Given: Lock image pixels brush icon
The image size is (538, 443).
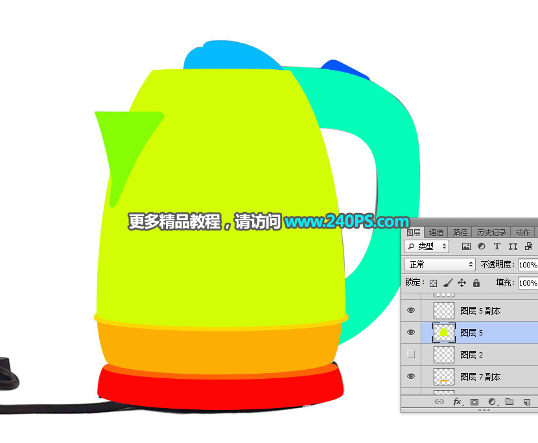Looking at the screenshot, I should (x=447, y=283).
